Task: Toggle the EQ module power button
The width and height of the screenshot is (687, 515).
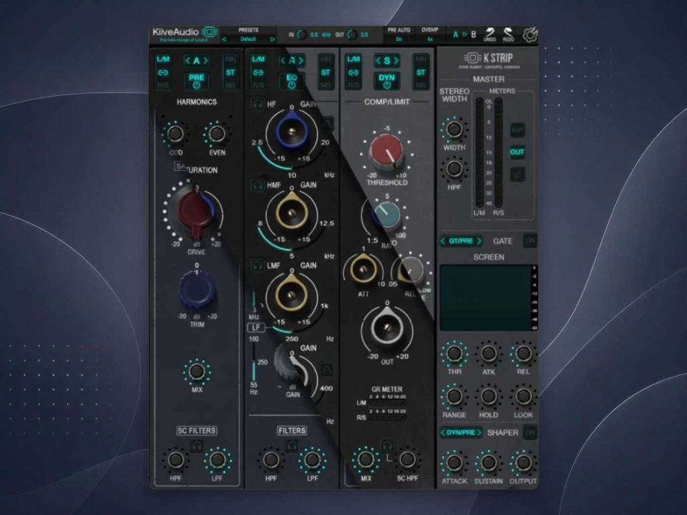Action: (292, 81)
